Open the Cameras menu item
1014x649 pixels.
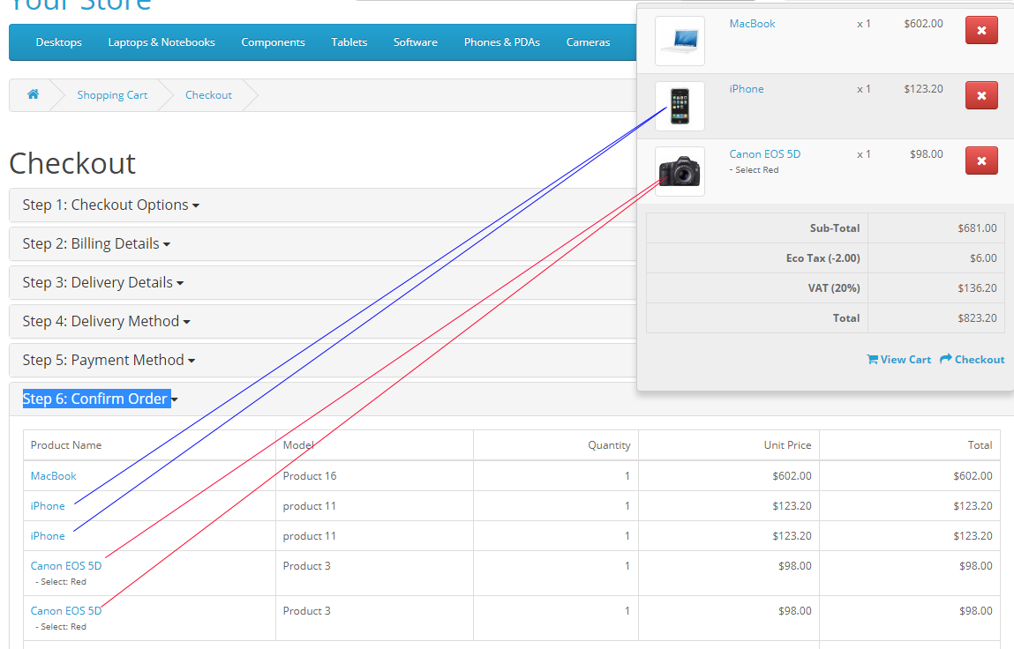588,42
